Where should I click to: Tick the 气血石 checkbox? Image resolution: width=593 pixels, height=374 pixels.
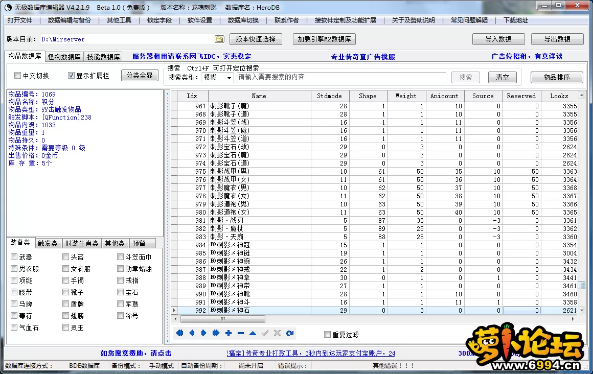(14, 328)
